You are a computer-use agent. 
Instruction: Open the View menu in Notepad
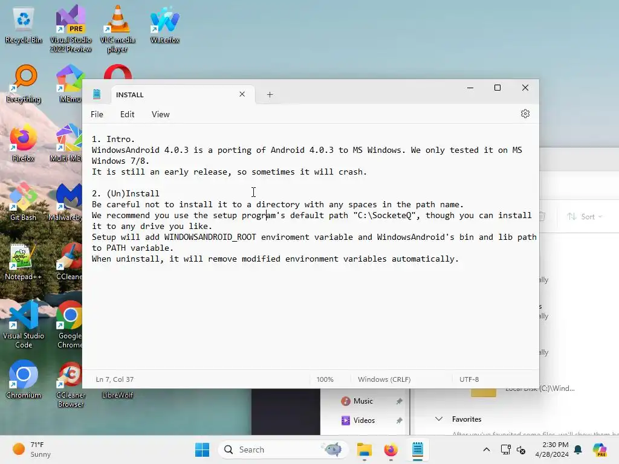click(x=160, y=114)
